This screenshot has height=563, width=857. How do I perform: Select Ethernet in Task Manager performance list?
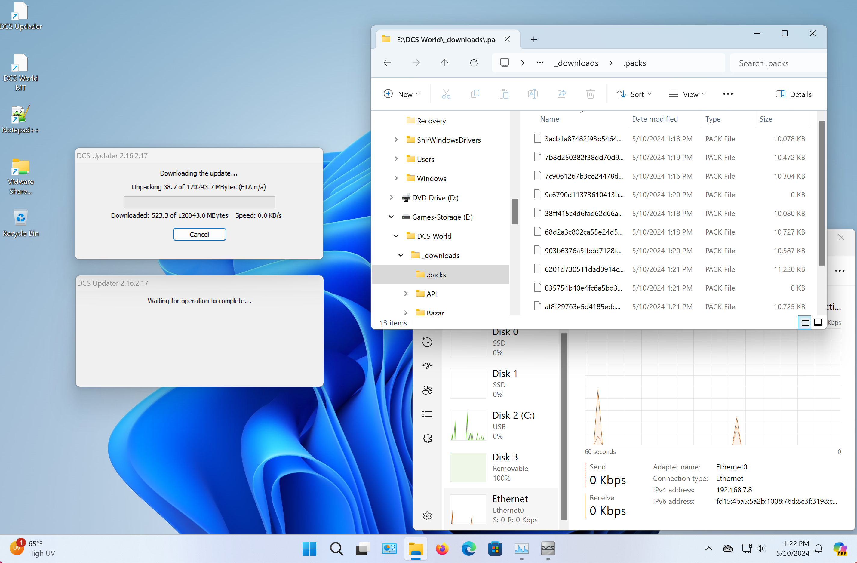[x=502, y=509]
